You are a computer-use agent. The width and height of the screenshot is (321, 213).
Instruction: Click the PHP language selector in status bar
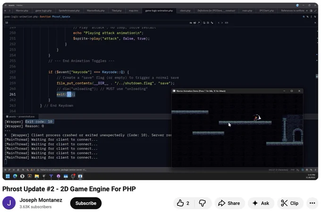click(x=292, y=170)
